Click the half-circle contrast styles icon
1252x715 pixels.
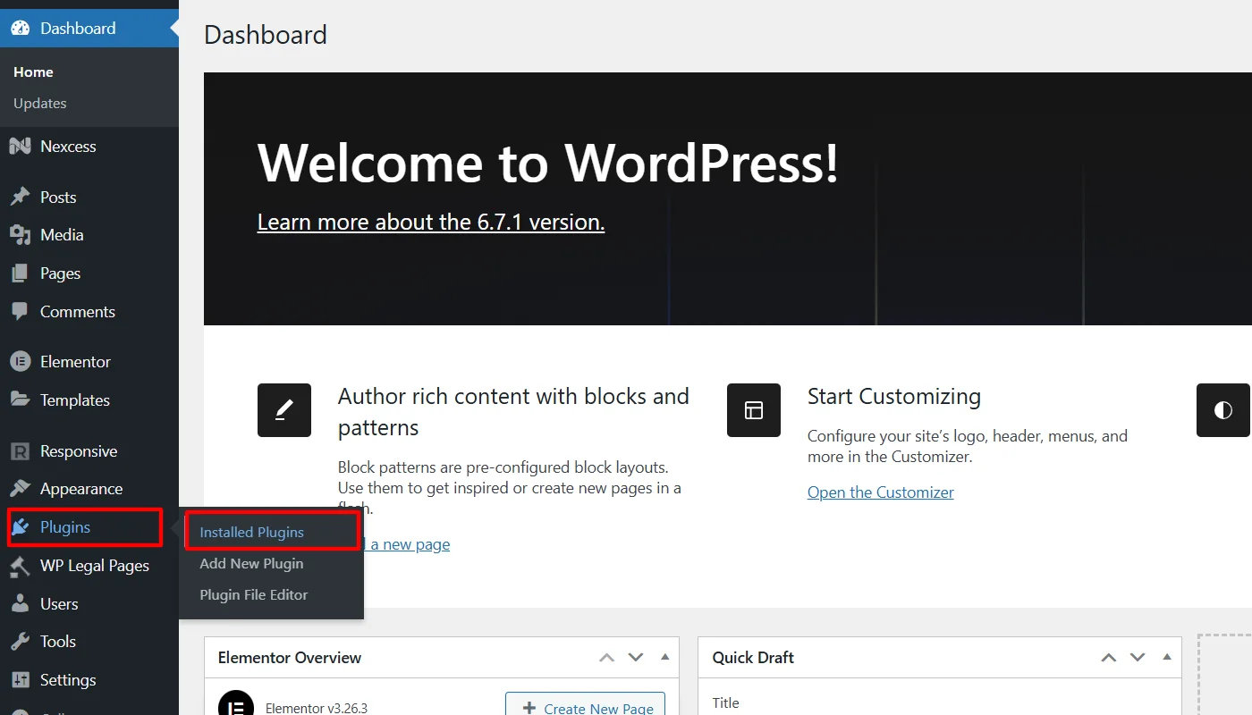point(1223,410)
